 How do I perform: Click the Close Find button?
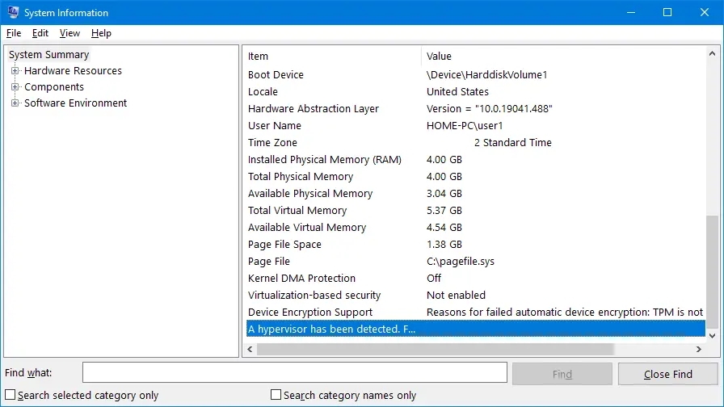(x=667, y=374)
